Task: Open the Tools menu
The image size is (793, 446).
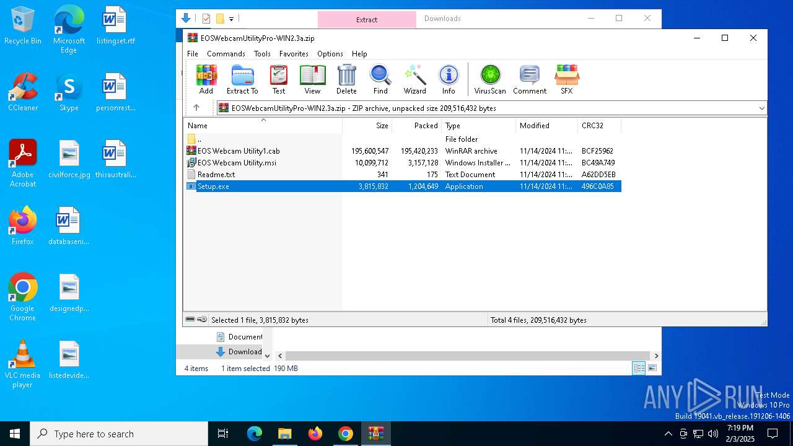Action: pyautogui.click(x=262, y=54)
